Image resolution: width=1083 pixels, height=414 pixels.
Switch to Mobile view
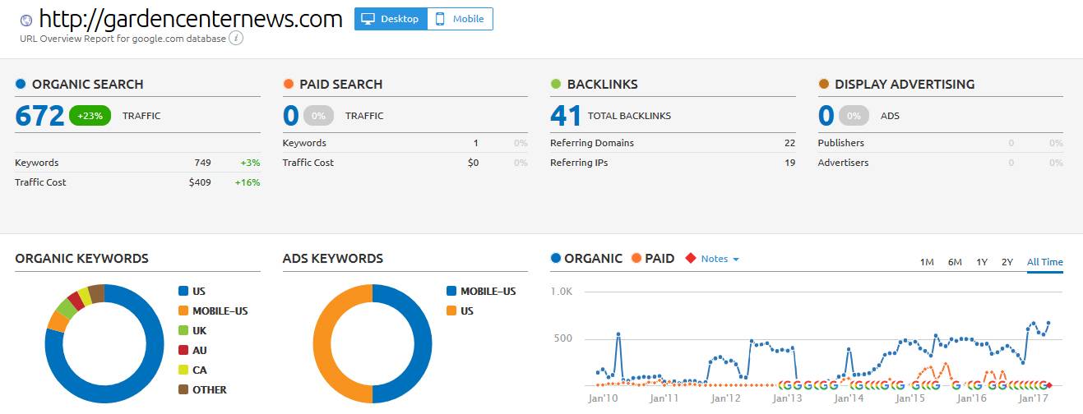click(460, 19)
